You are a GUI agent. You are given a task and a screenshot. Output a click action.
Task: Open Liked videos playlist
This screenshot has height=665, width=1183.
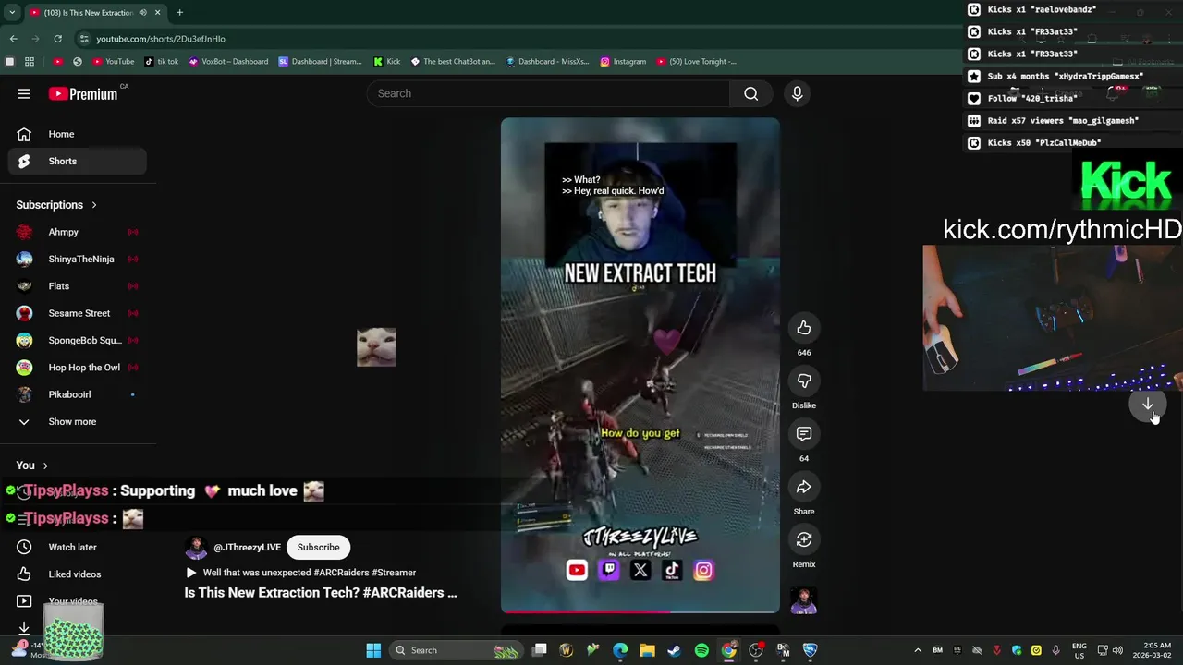(78, 574)
